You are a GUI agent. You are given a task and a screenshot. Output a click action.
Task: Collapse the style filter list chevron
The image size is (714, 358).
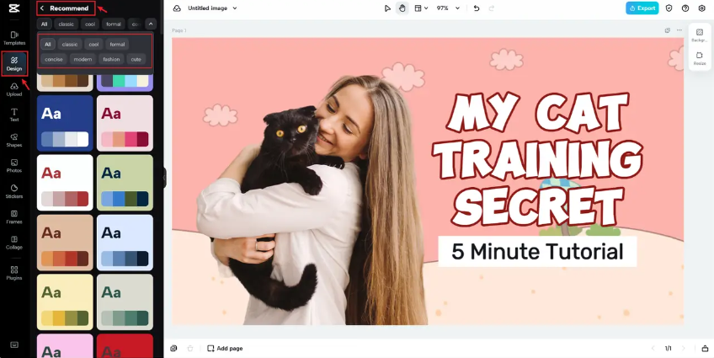point(151,24)
